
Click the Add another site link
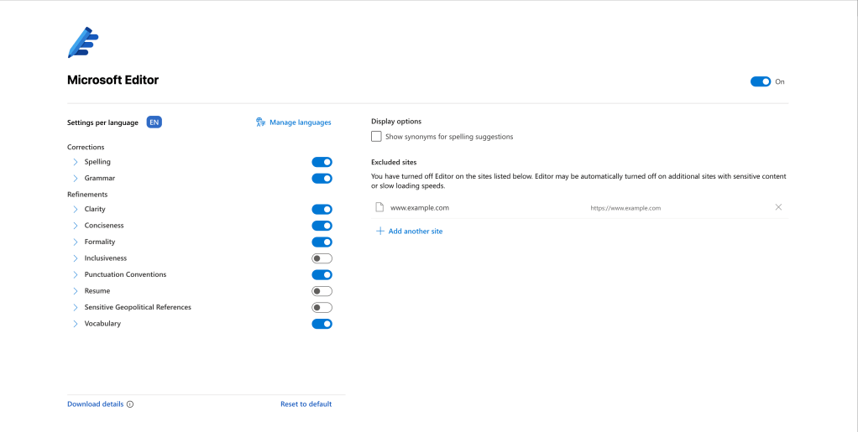click(x=415, y=231)
